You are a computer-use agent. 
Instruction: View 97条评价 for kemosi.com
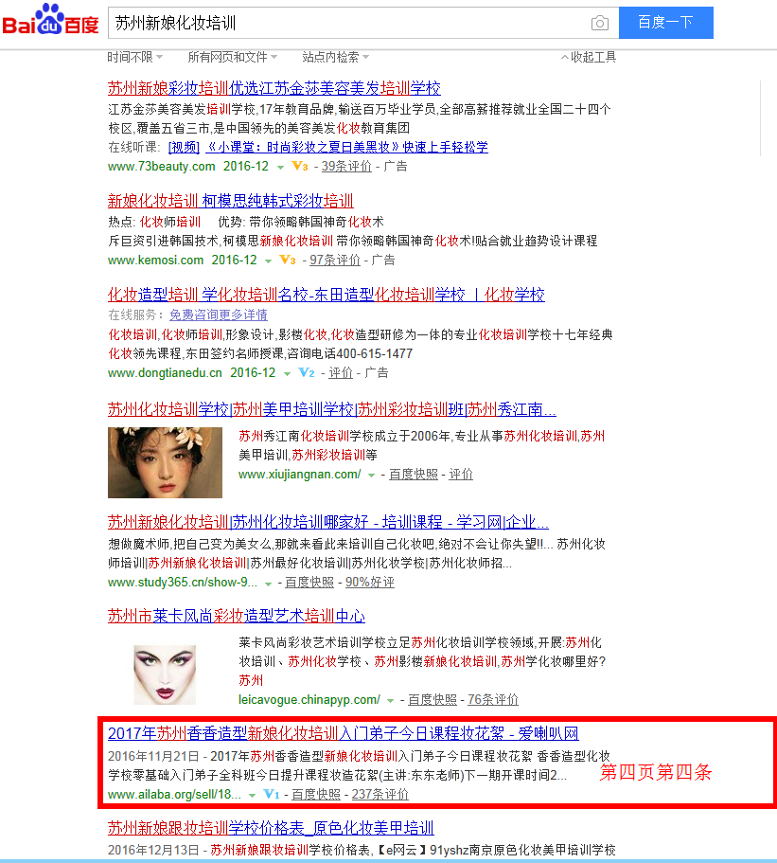(x=335, y=260)
